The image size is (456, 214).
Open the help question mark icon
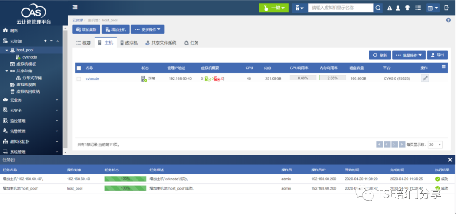(448, 20)
